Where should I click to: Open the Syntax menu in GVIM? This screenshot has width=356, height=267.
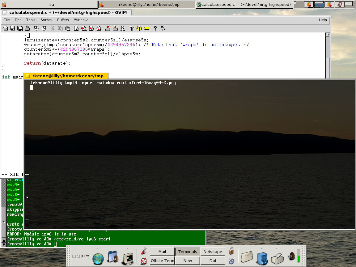coord(46,20)
